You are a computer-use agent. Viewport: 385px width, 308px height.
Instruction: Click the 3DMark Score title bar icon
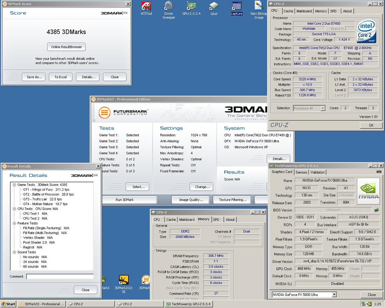[x=5, y=4]
